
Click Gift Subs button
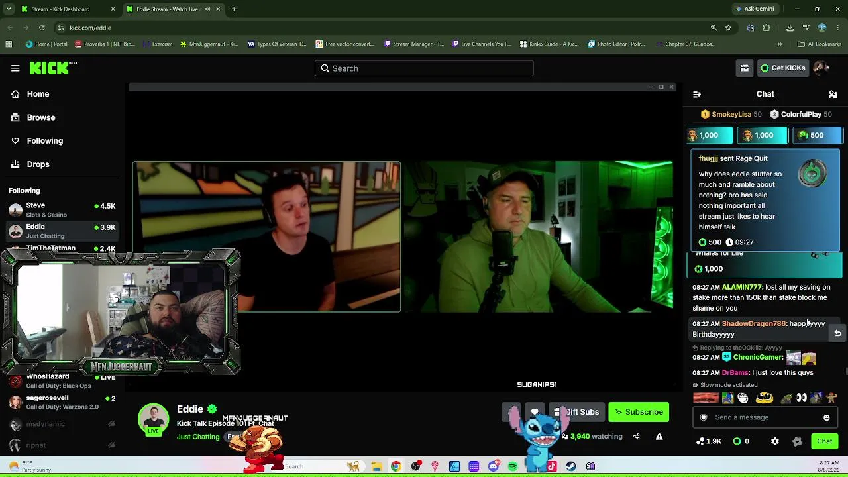(x=577, y=412)
